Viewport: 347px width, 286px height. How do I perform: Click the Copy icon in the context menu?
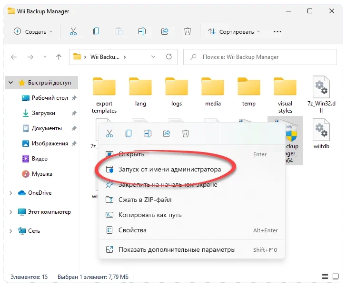point(129,133)
